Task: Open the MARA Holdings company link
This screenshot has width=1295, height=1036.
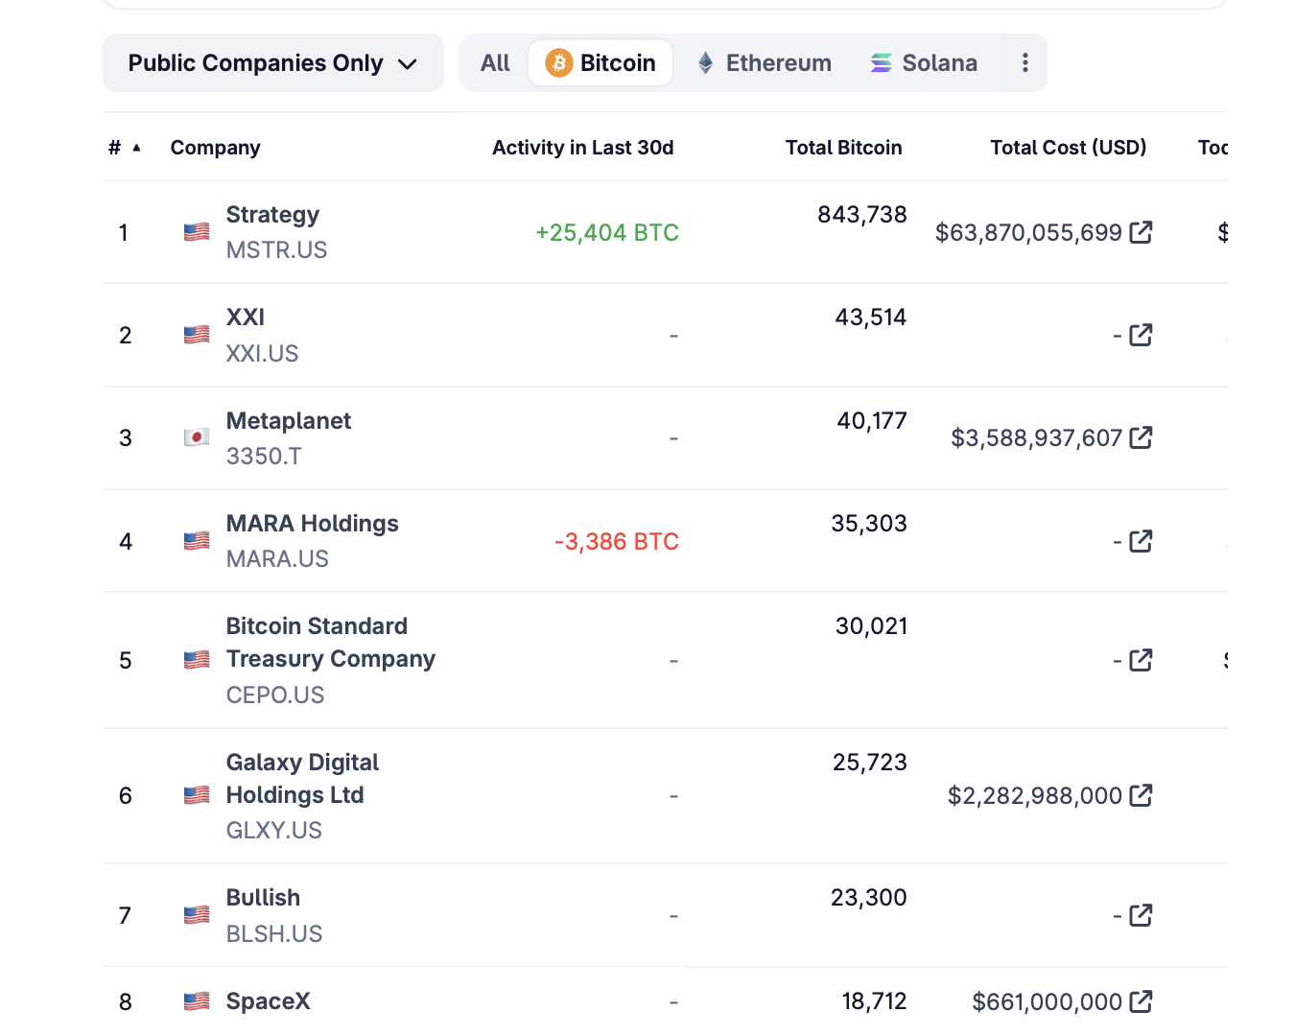Action: [313, 524]
